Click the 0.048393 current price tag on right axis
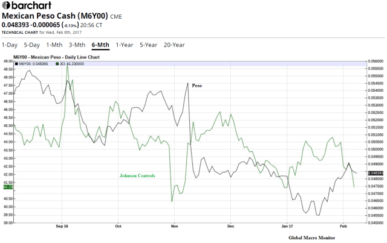 tap(377, 173)
